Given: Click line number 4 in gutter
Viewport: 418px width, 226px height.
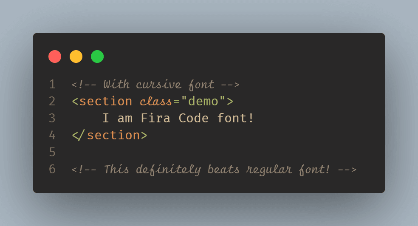Looking at the screenshot, I should tap(52, 135).
